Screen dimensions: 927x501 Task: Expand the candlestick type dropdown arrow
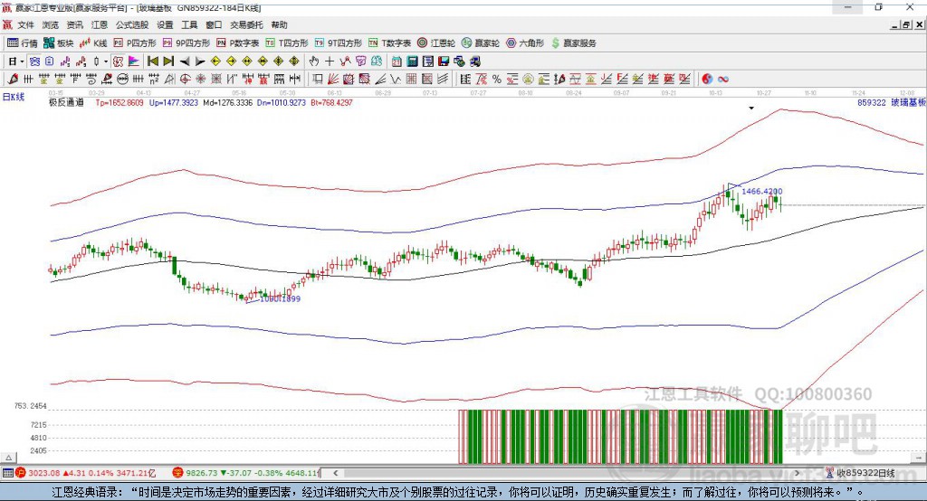click(x=106, y=61)
